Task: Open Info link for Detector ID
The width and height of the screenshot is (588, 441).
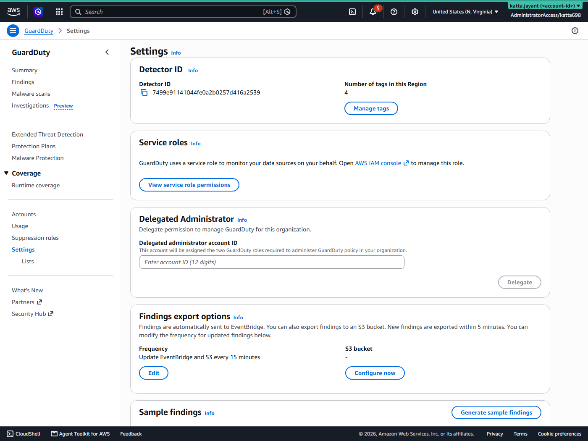Action: 193,71
